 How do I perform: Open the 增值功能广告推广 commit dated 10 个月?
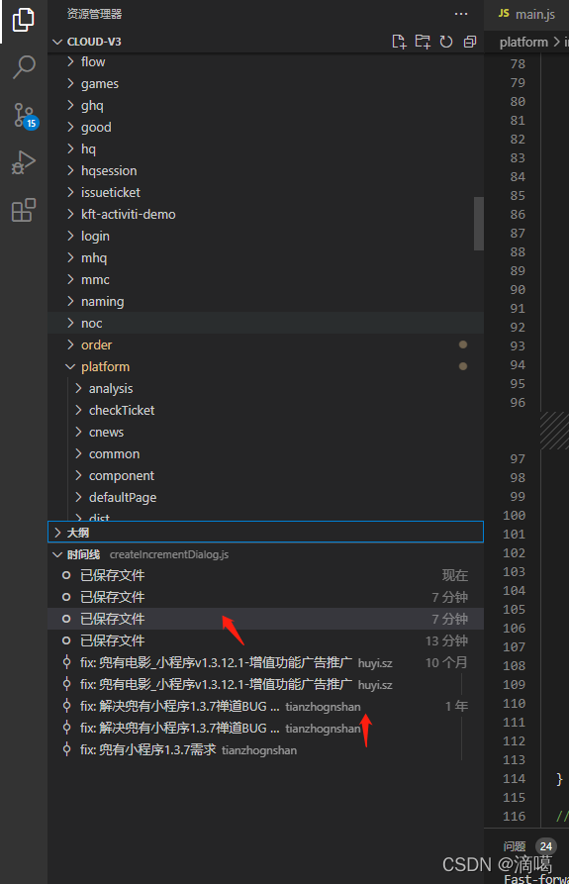tap(266, 662)
